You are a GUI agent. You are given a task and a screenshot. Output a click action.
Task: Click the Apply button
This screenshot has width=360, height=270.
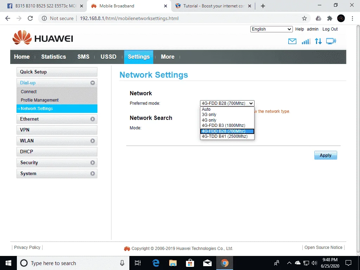tap(326, 155)
